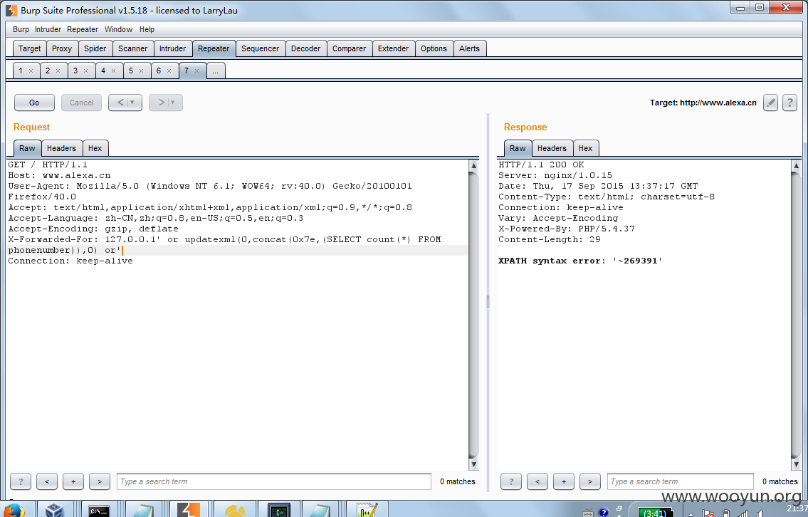This screenshot has width=808, height=517.
Task: Open response search options plus button
Action: 564,481
